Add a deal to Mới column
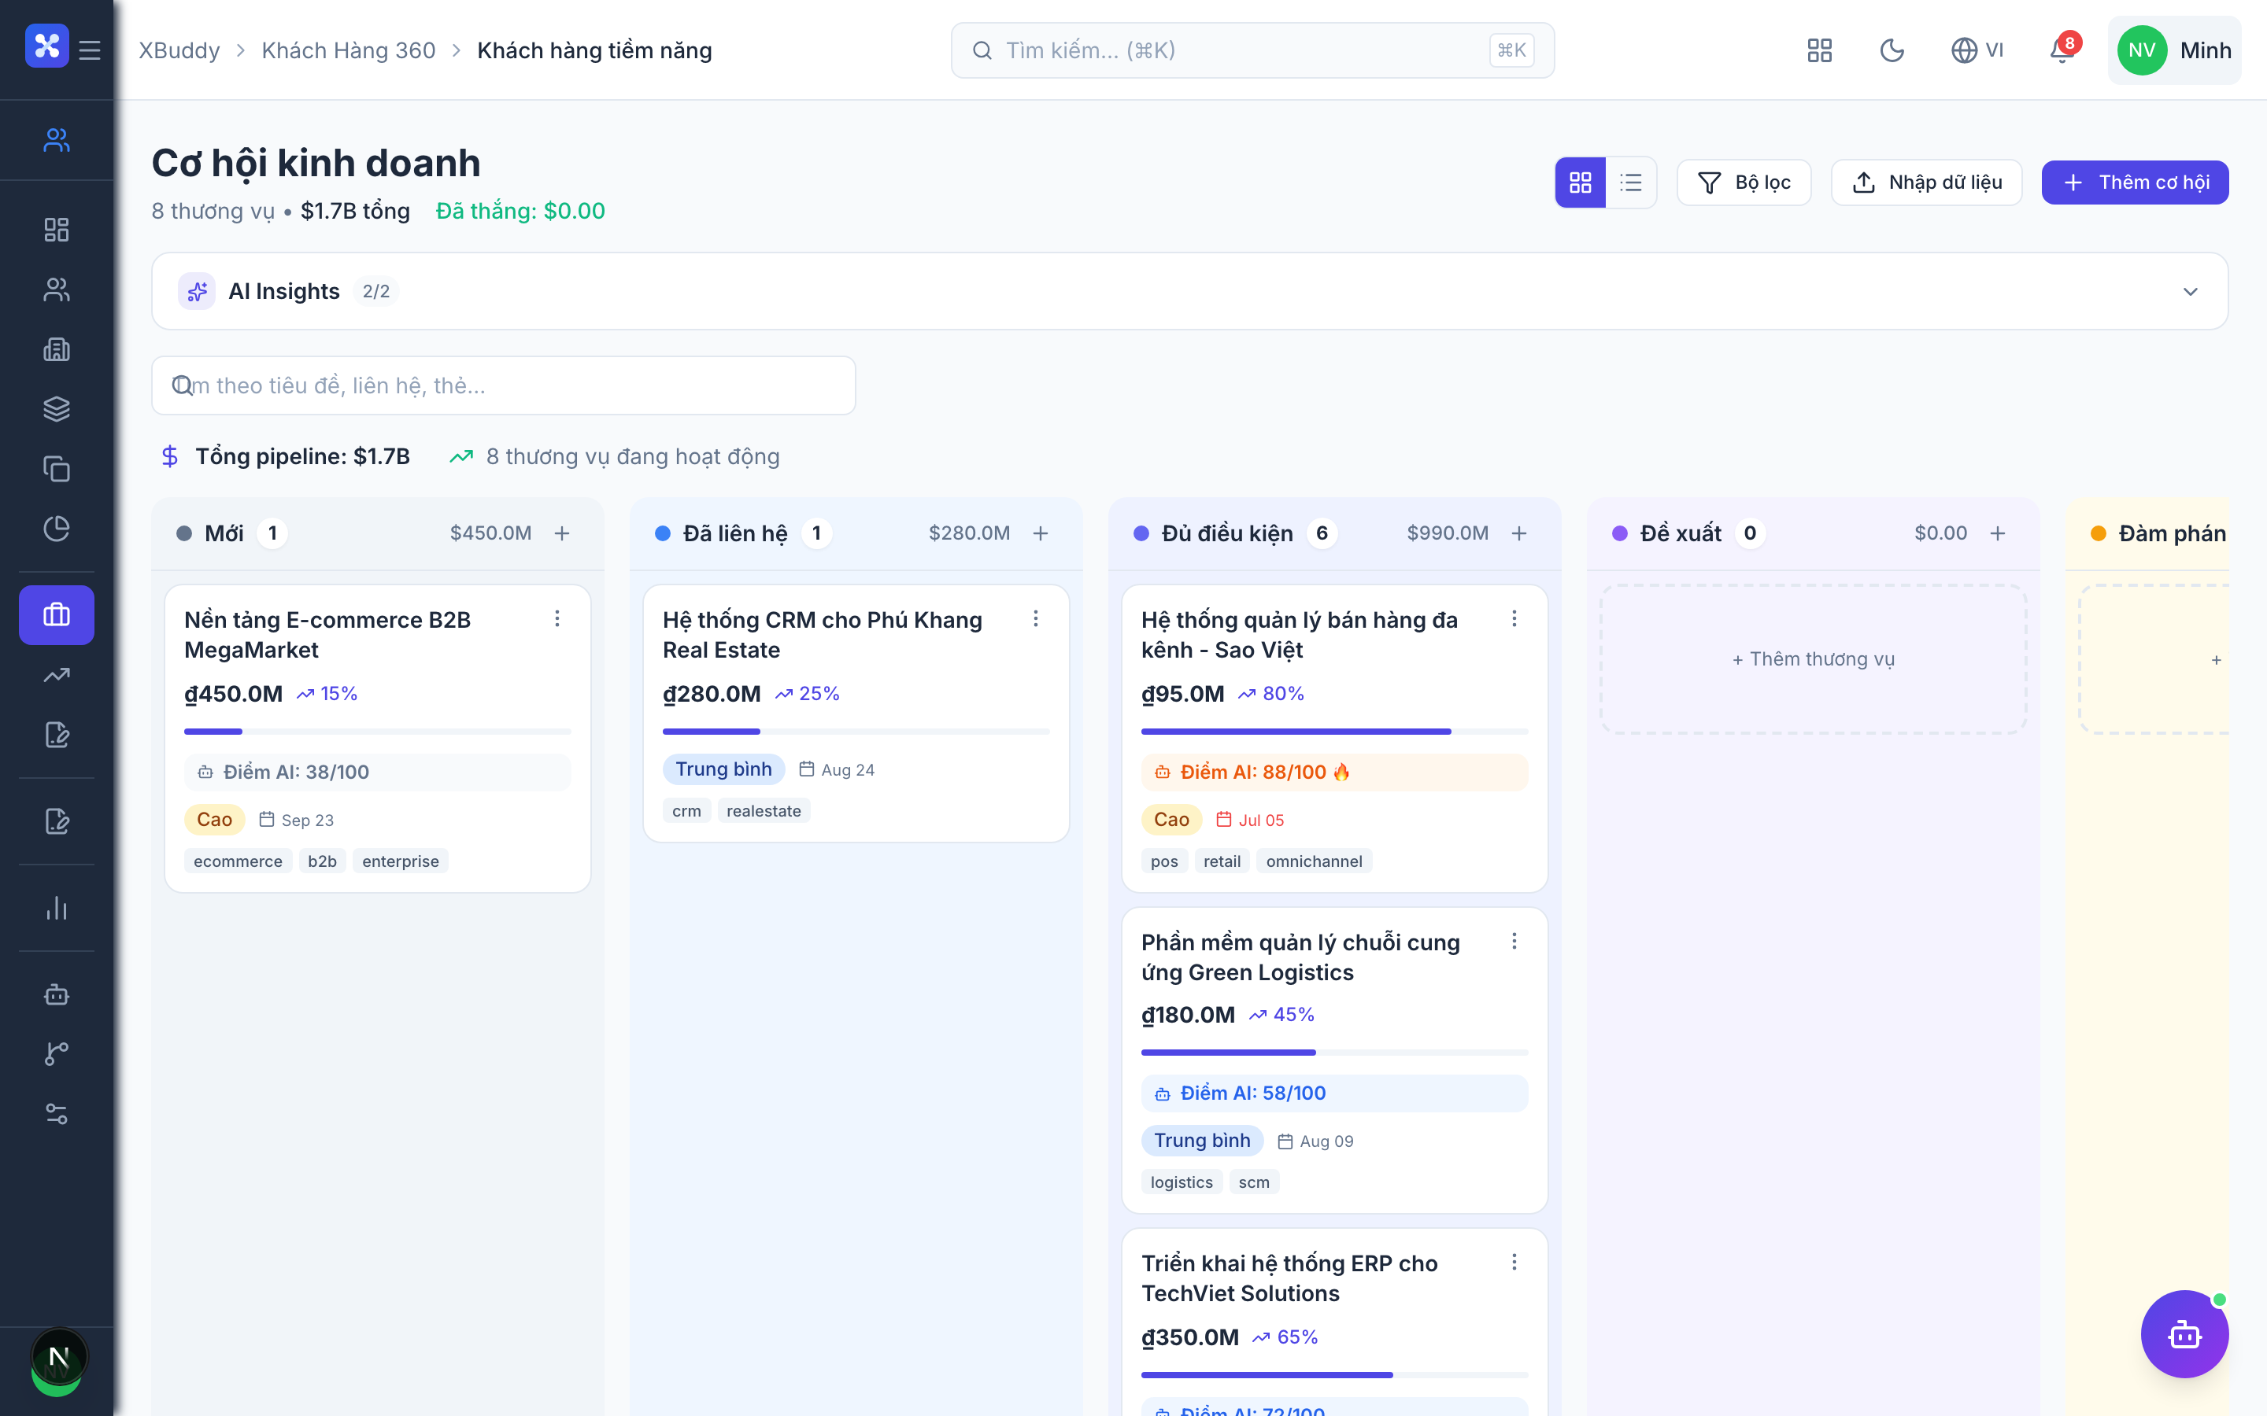This screenshot has height=1416, width=2267. point(562,533)
